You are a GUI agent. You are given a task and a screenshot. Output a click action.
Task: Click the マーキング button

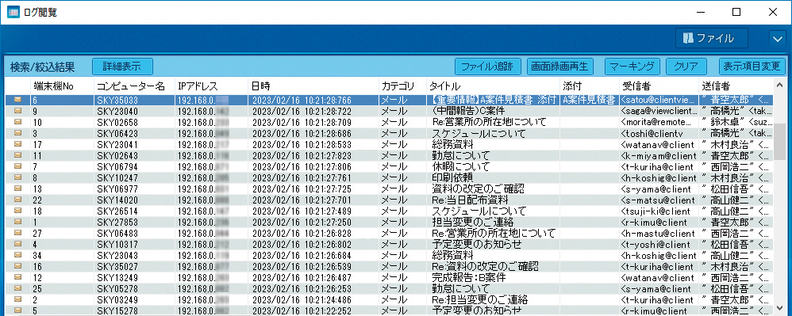(x=632, y=66)
